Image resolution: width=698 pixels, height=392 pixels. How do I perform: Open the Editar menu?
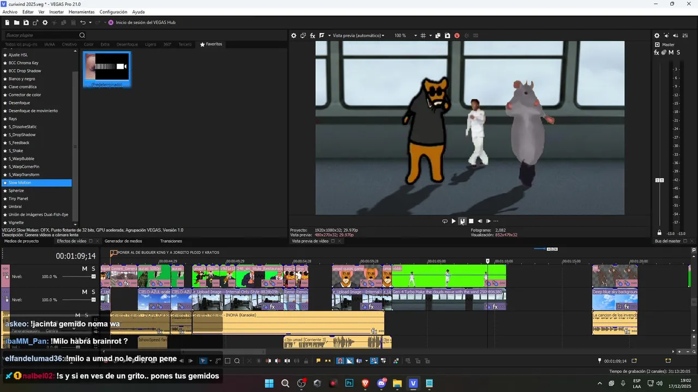click(28, 12)
